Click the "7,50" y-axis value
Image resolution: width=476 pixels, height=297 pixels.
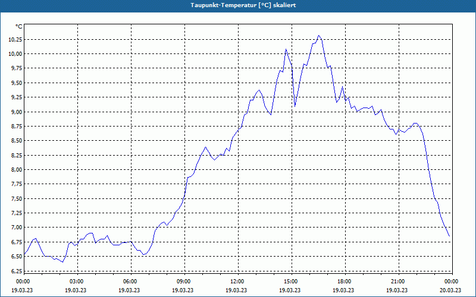click(17, 199)
